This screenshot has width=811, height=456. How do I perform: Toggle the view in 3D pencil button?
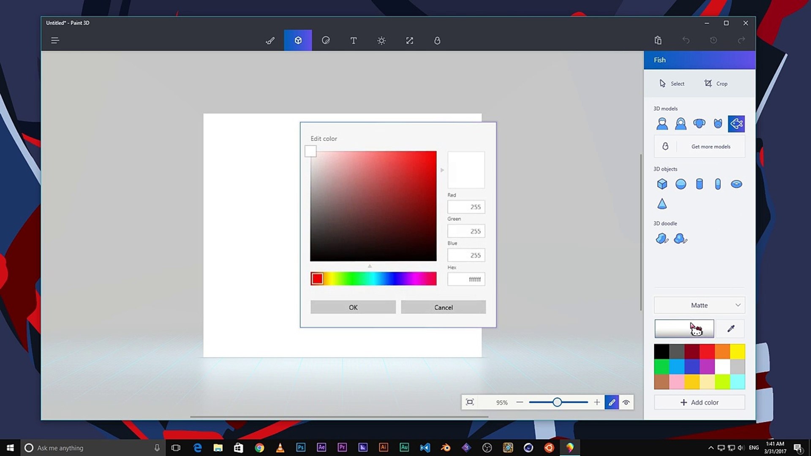[x=611, y=402]
